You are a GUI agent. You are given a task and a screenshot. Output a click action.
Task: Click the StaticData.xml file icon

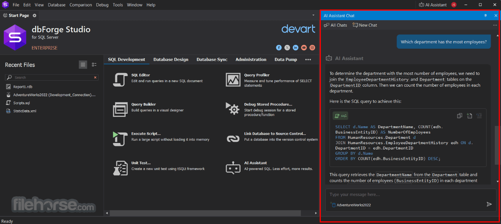[8, 111]
